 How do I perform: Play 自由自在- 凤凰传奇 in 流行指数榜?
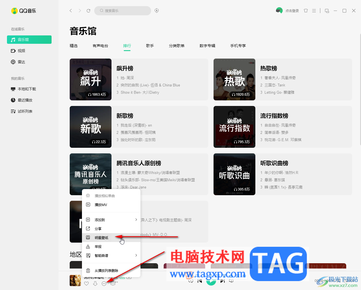pos(280,125)
